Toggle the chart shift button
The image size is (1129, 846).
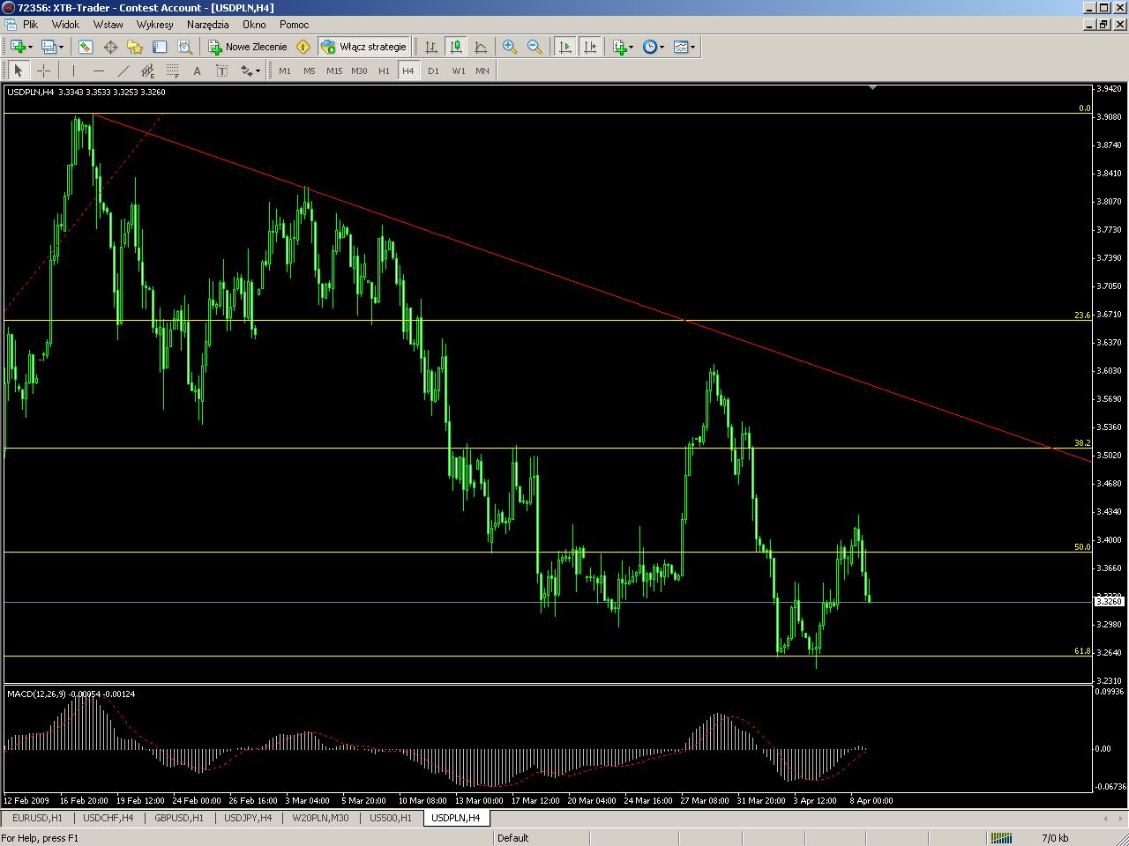click(x=590, y=47)
